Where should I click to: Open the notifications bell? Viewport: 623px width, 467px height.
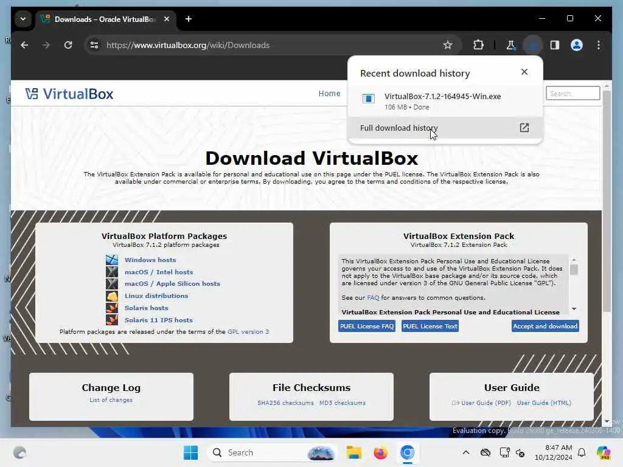[582, 452]
